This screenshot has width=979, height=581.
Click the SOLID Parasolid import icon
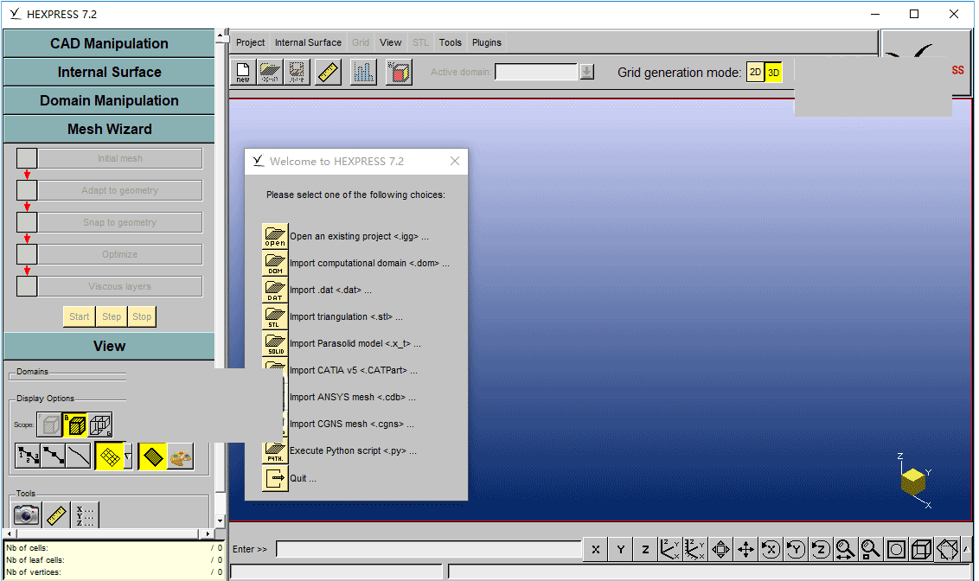tap(275, 343)
